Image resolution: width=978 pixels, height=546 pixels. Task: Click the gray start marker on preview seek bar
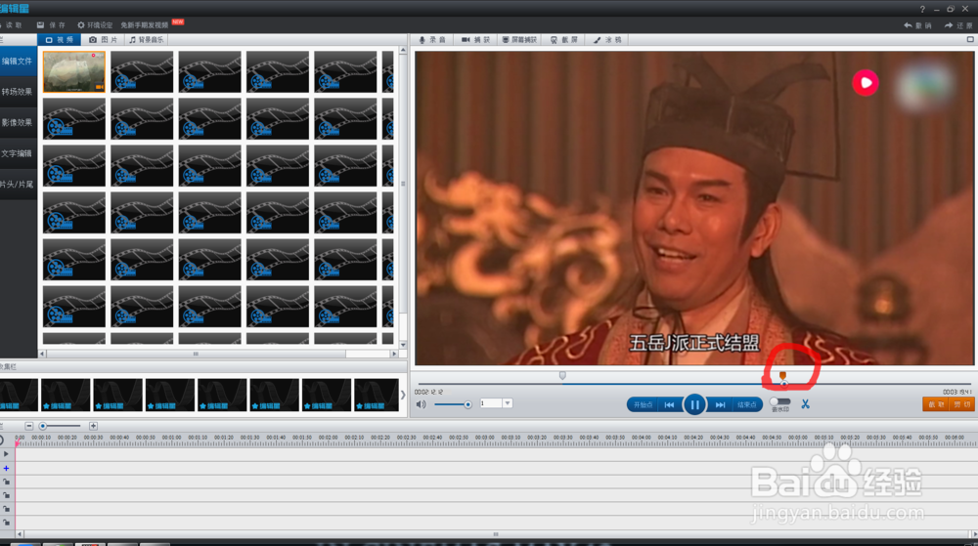pos(562,375)
